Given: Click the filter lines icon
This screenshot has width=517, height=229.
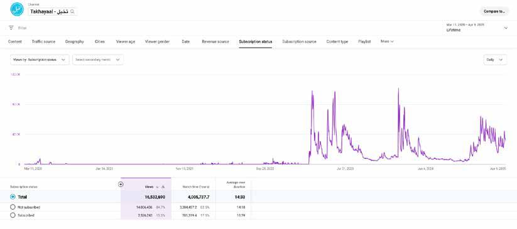Looking at the screenshot, I should click(11, 28).
